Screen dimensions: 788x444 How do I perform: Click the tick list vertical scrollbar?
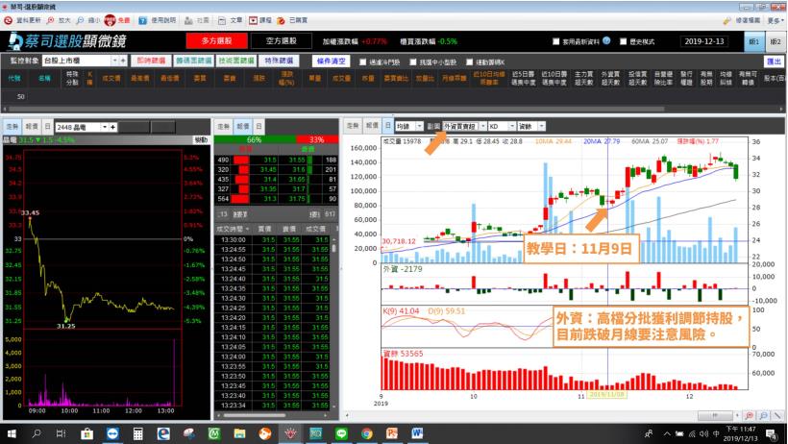(x=334, y=248)
